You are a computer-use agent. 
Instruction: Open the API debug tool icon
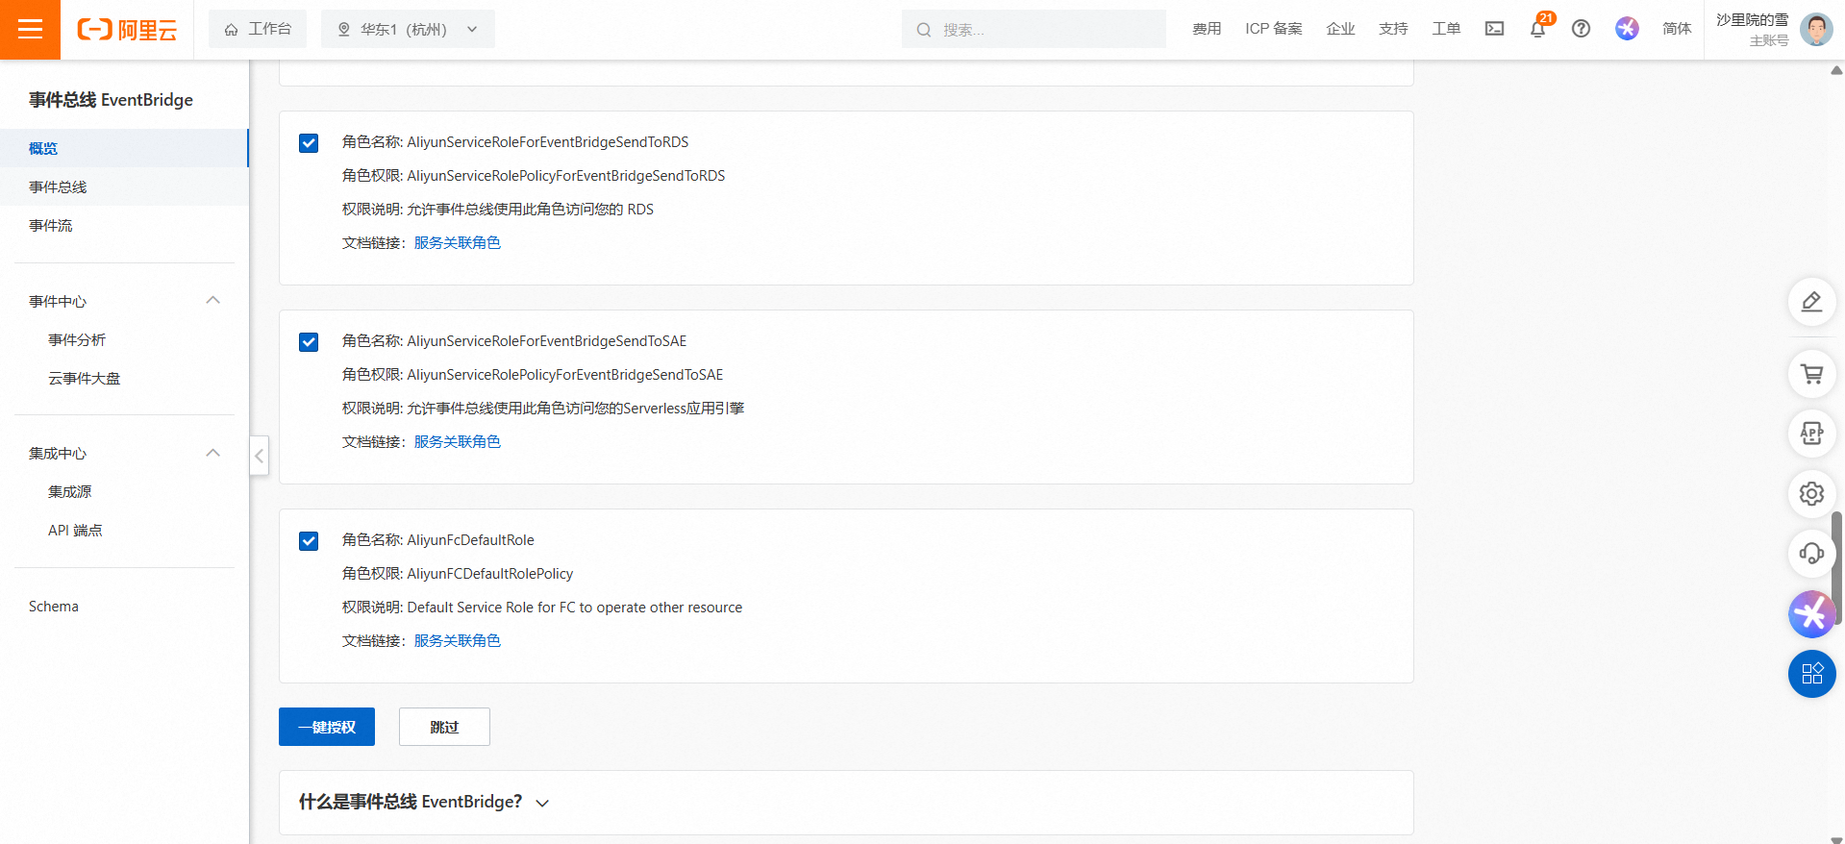[x=1811, y=434]
